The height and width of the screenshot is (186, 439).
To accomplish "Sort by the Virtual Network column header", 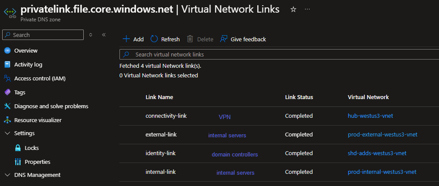I will tap(368, 97).
